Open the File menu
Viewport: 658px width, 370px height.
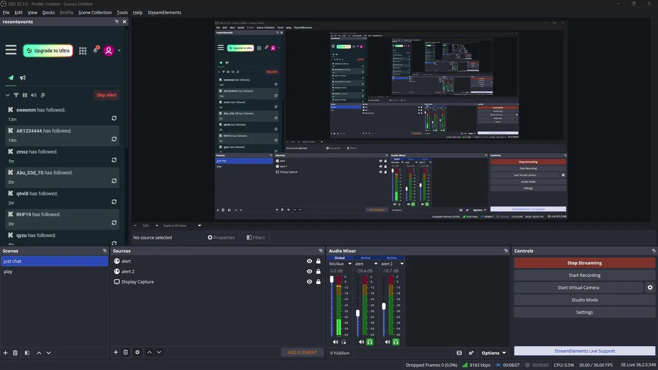(x=6, y=12)
